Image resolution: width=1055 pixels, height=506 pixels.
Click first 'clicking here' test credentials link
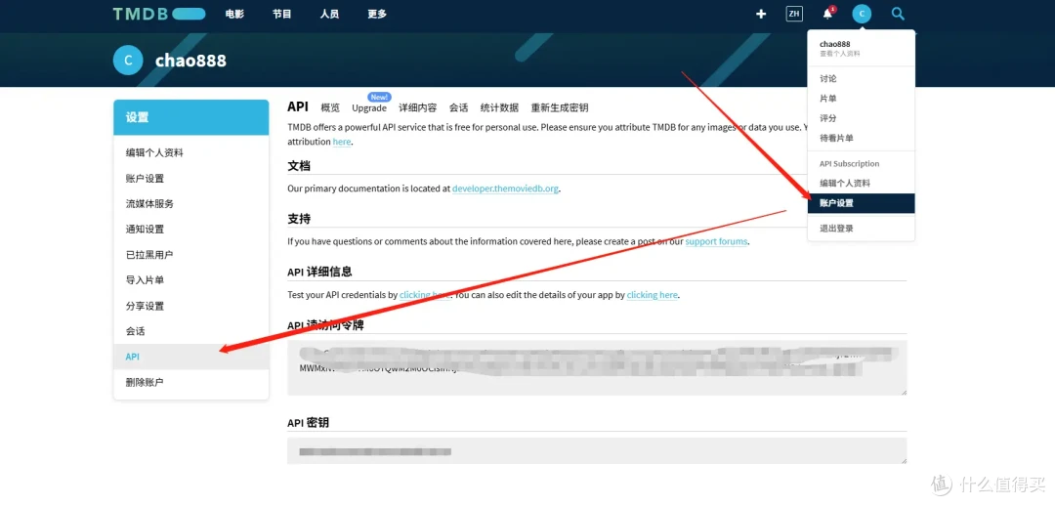pos(425,295)
